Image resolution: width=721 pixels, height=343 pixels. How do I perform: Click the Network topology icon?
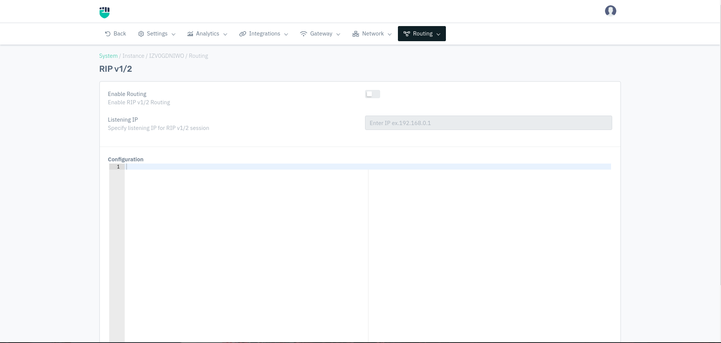point(356,34)
